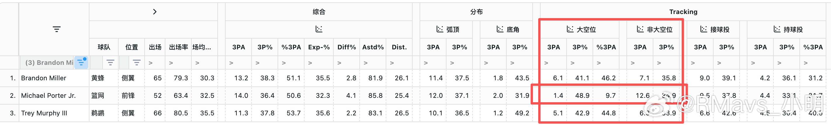This screenshot has width=831, height=125.
Task: Toggle the active blue player name filter
Action: pyautogui.click(x=81, y=62)
